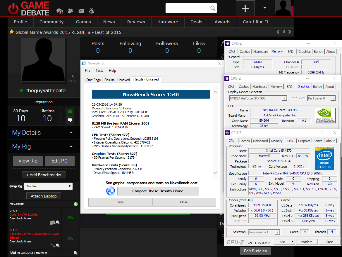The image size is (342, 257).
Task: Go to previous news ticker item
Action: 278,32
